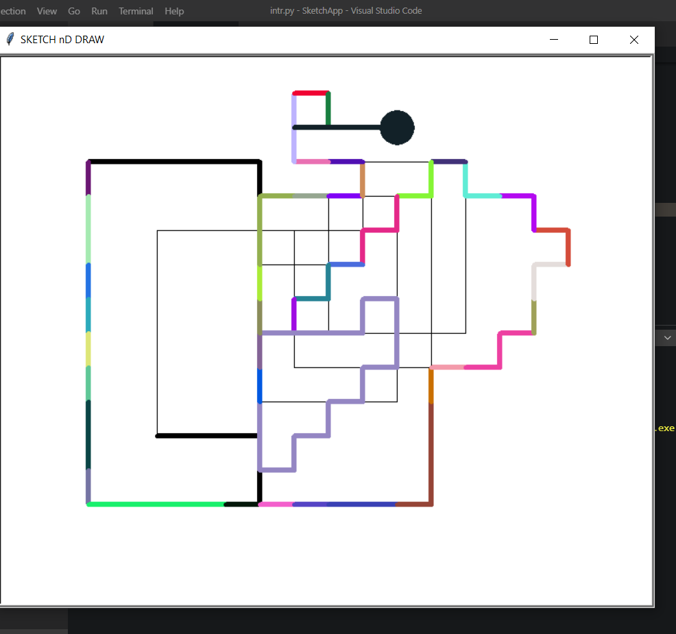Open the Go menu in VS Code
Screen dimensions: 676x634
tap(74, 11)
